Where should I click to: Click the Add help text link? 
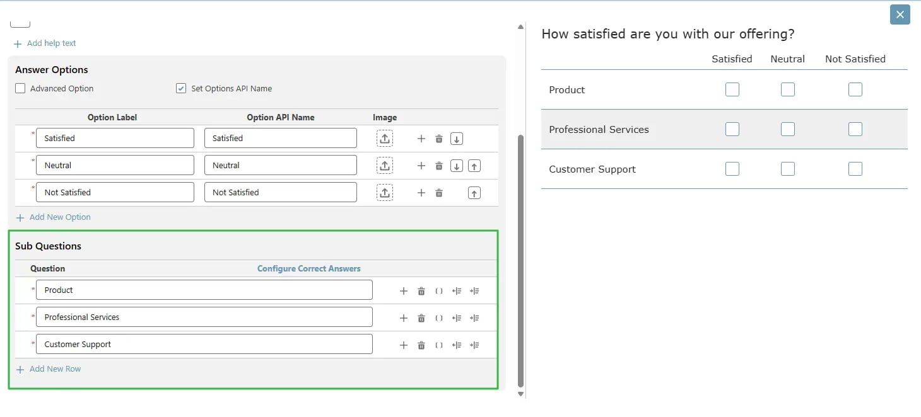click(45, 43)
